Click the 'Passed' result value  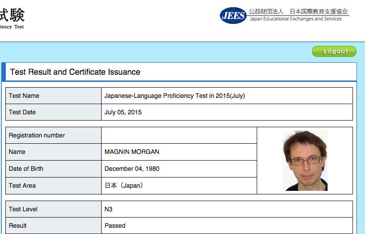[115, 226]
